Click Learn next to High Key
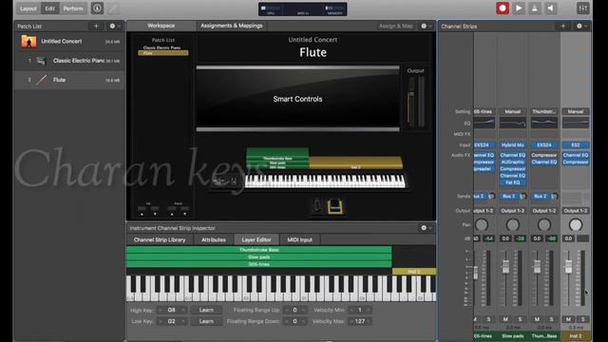The width and height of the screenshot is (608, 342). (206, 310)
